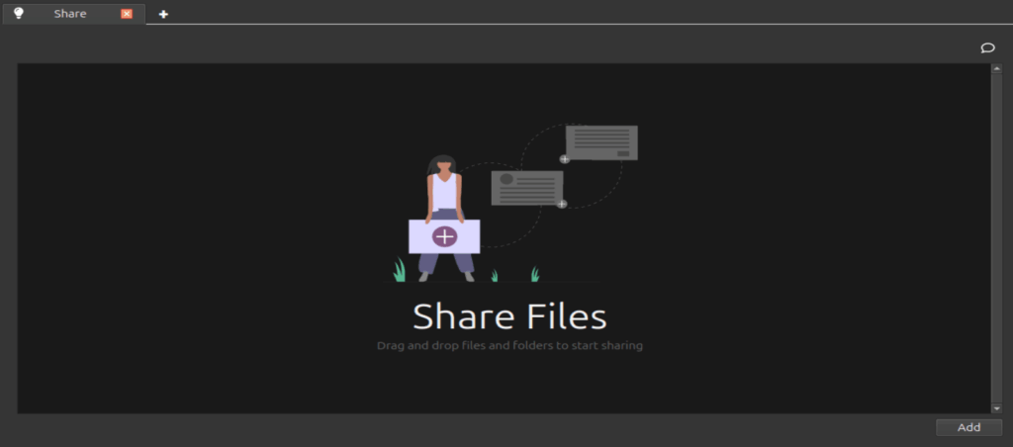Click the middle of the vertical scrollbar track
The image size is (1013, 447).
tap(996, 238)
